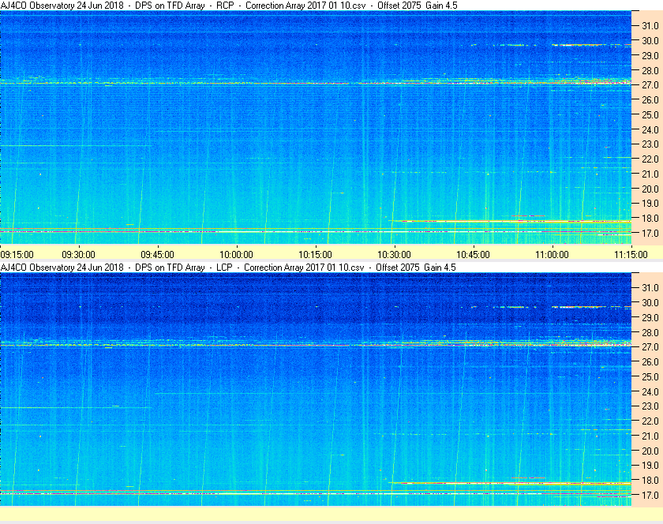
Task: Click the 24.0 frequency label on RCP plot
Action: pyautogui.click(x=650, y=129)
